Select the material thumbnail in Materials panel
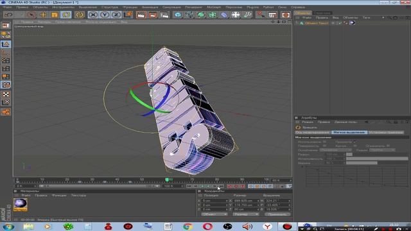The image size is (411, 231). coord(20,205)
